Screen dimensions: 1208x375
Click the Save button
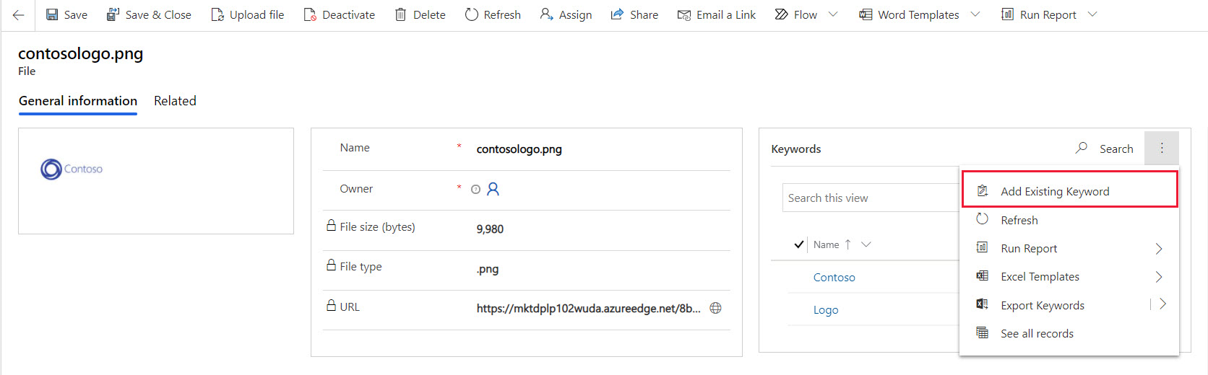coord(66,14)
